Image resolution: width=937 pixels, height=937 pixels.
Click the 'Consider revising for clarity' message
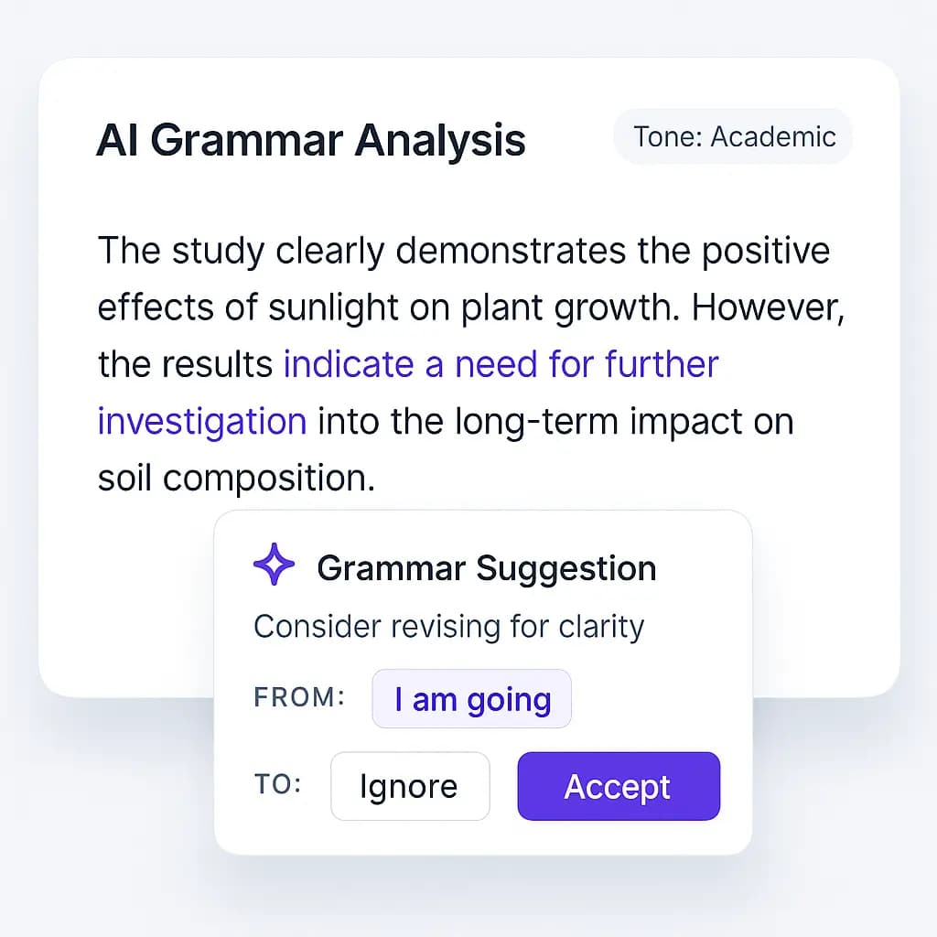click(449, 627)
